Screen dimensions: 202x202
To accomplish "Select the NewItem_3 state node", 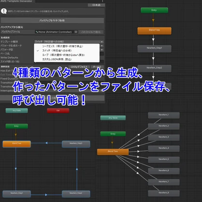I will [x=164, y=138].
